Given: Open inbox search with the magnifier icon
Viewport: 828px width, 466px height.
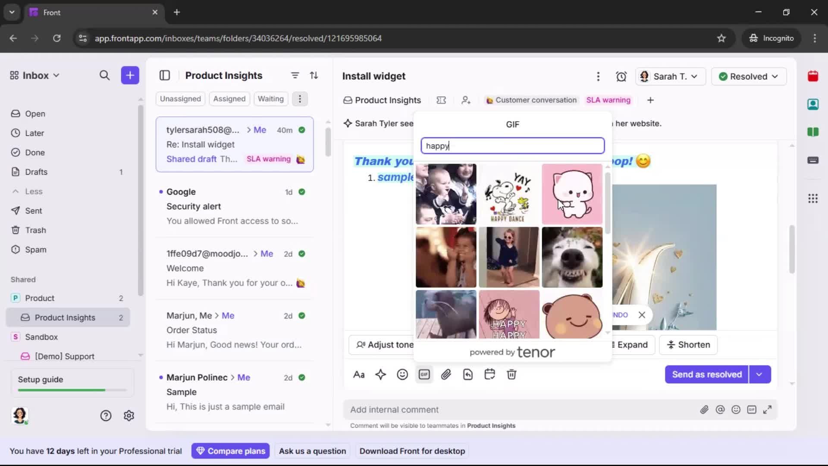Looking at the screenshot, I should pyautogui.click(x=105, y=75).
